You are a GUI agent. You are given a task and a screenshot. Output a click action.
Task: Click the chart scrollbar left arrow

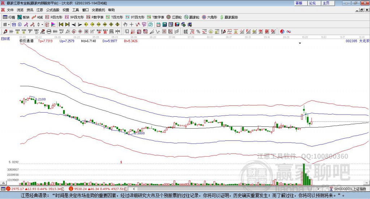(134, 189)
